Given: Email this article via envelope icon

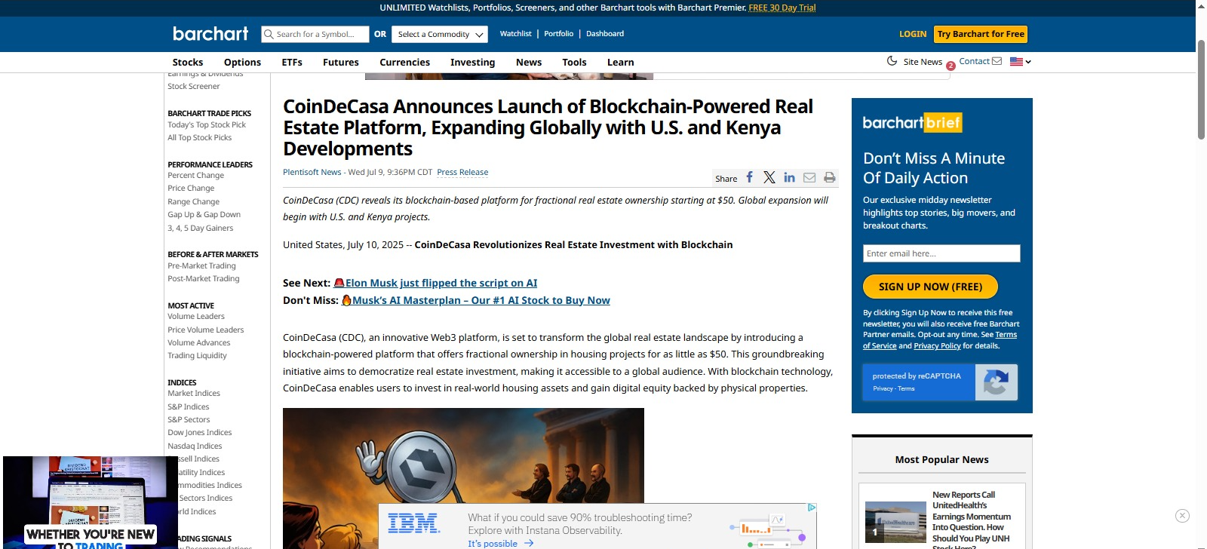Looking at the screenshot, I should (809, 177).
